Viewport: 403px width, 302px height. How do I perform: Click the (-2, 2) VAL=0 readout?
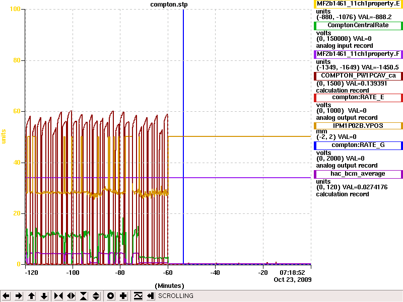336,137
